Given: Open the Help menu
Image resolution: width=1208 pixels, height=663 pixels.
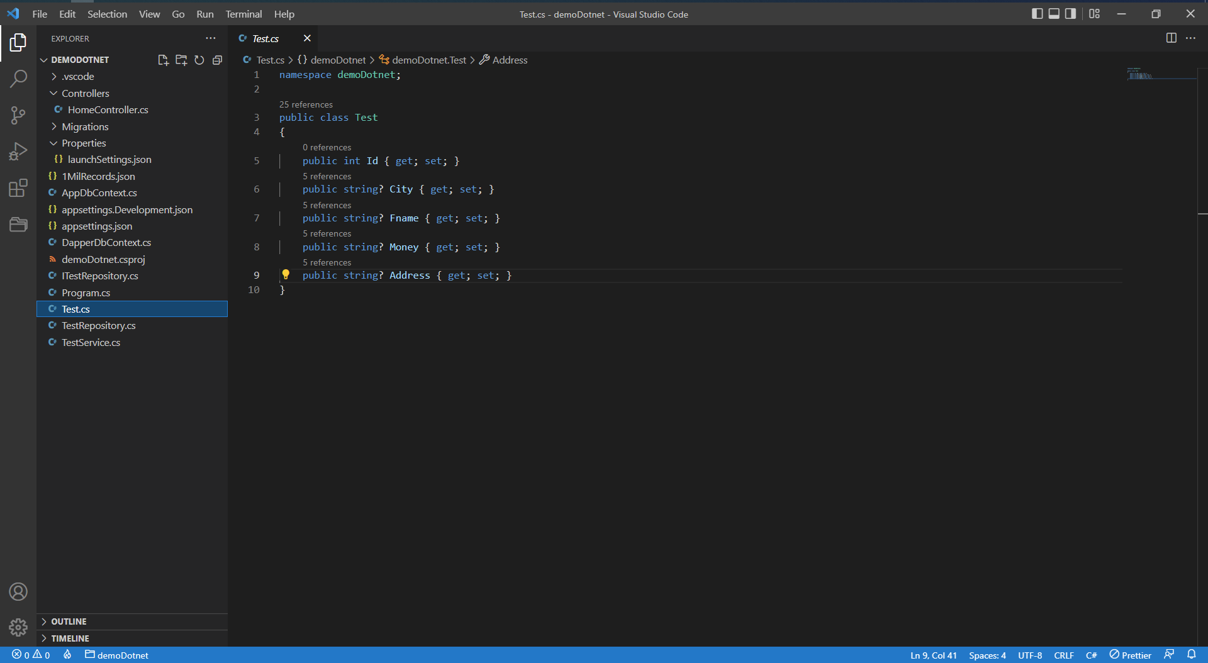Looking at the screenshot, I should point(284,14).
